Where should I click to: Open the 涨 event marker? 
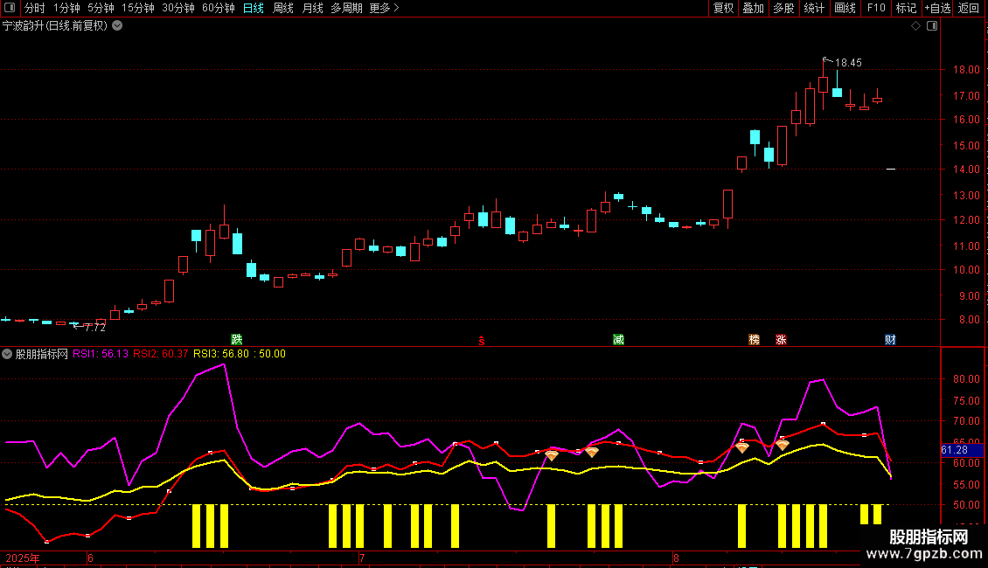pyautogui.click(x=782, y=339)
